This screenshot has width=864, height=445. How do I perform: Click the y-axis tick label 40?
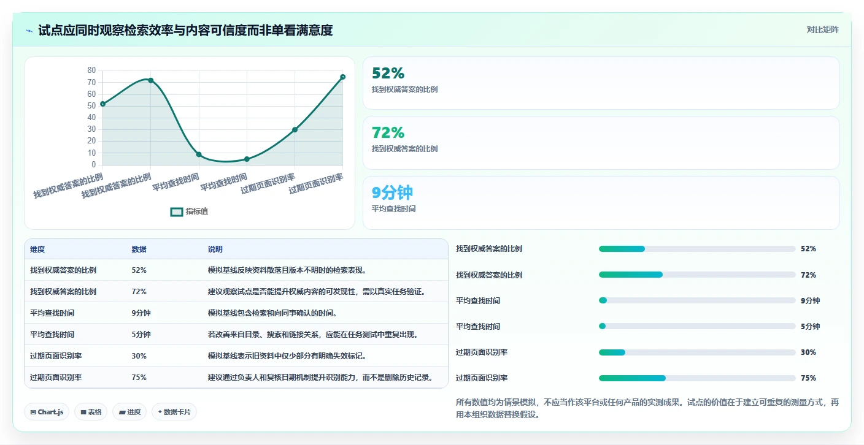click(x=91, y=118)
